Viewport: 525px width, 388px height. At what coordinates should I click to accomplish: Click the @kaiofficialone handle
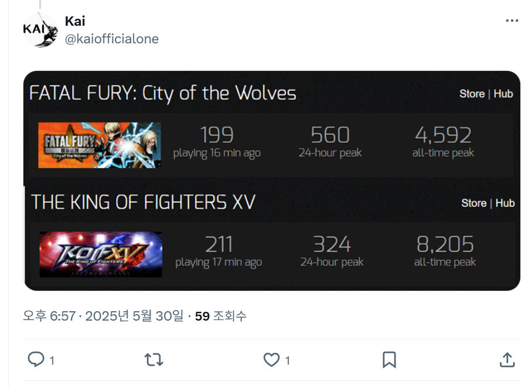(111, 39)
